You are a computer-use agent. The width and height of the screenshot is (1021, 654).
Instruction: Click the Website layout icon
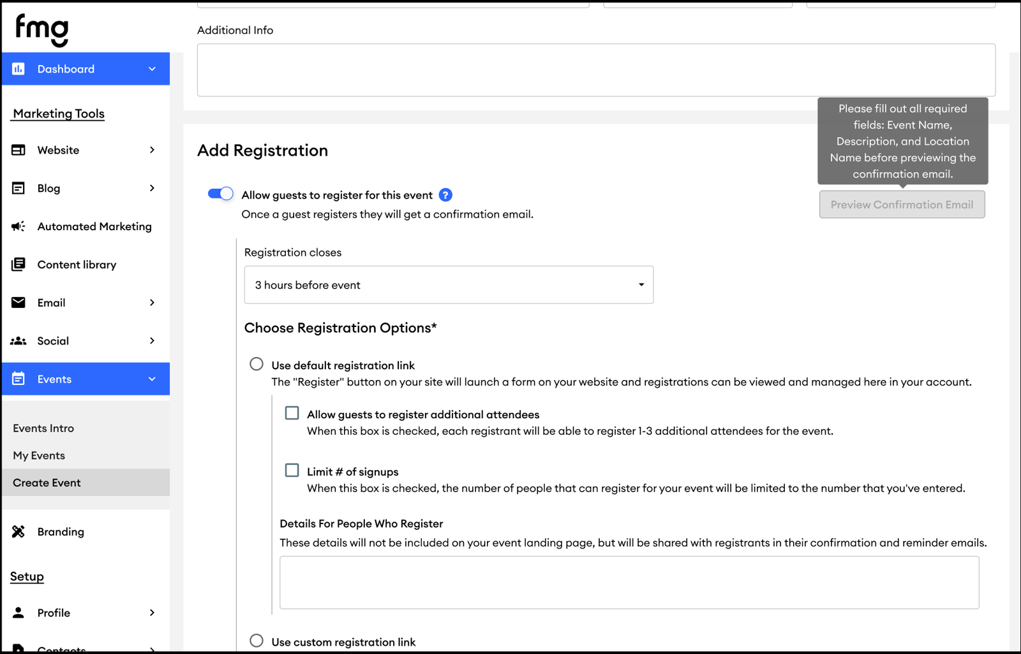tap(19, 150)
